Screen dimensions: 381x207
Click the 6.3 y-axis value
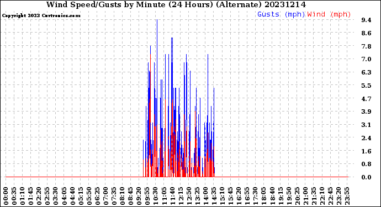tap(366, 72)
